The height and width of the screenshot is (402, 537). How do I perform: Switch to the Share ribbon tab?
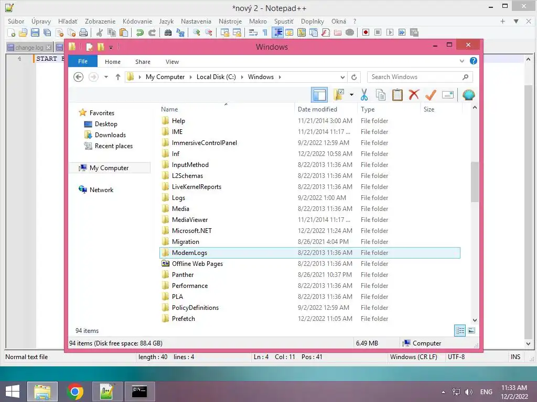point(143,62)
